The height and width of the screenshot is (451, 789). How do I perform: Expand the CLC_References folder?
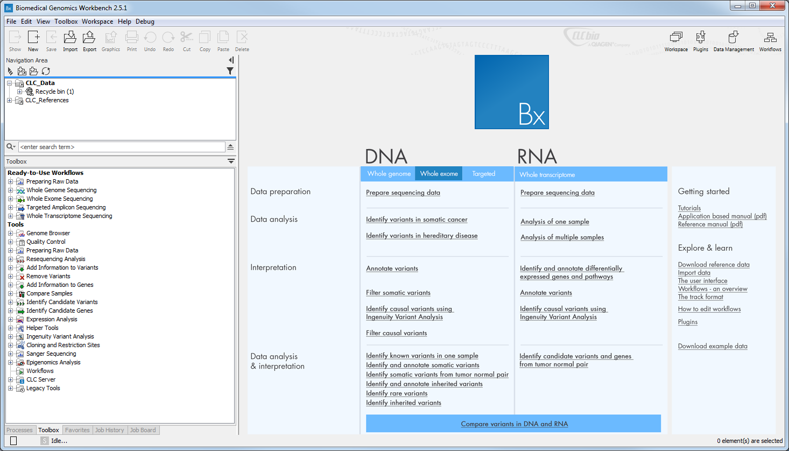click(x=10, y=100)
